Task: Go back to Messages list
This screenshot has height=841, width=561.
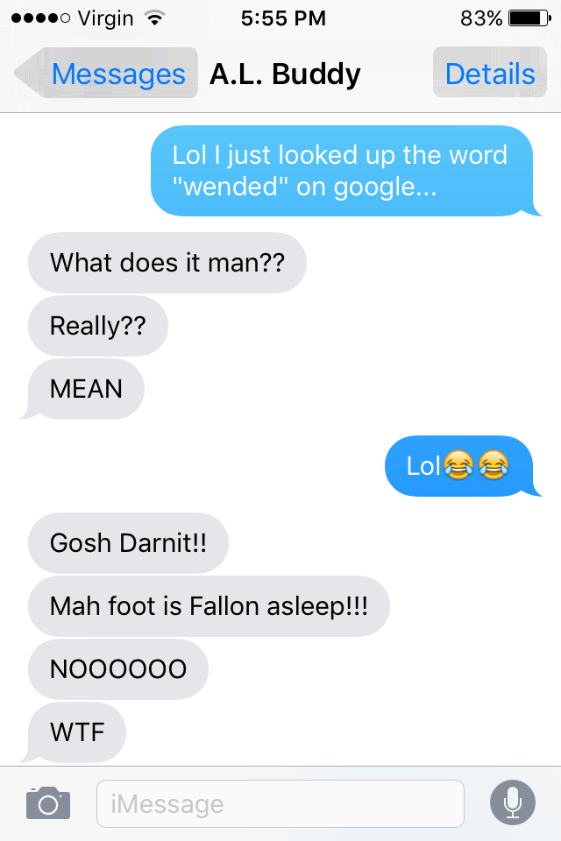Action: pyautogui.click(x=106, y=73)
